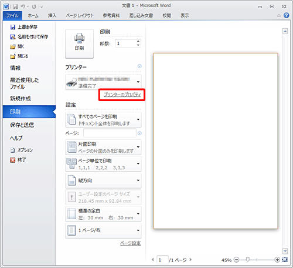Click the Redo icon in quick access toolbar
This screenshot has width=293, height=268.
34,6
